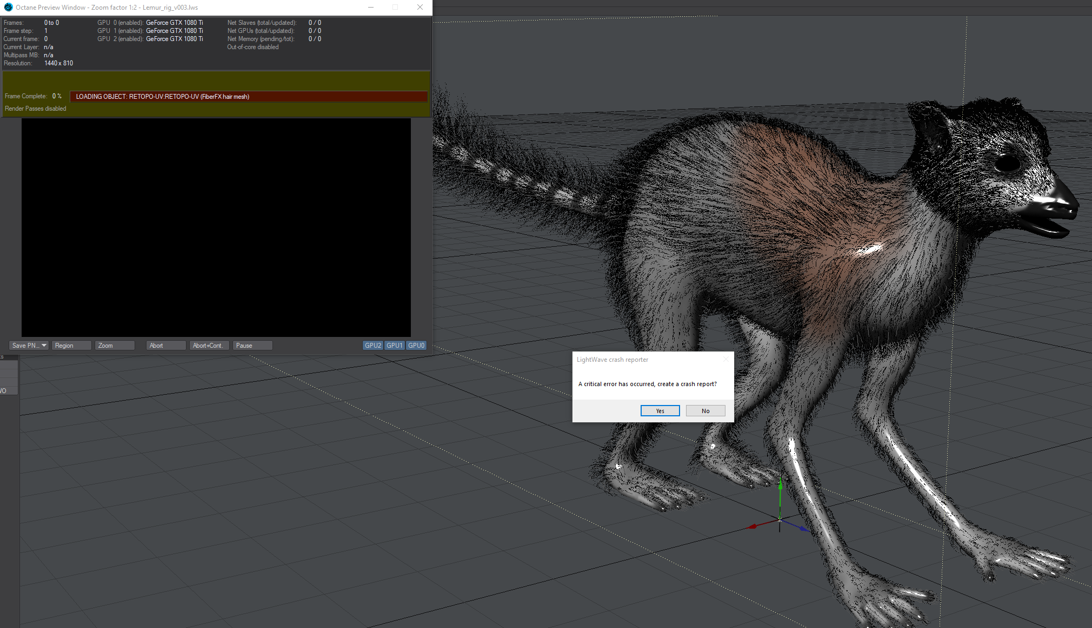Close the LightWave crash reporter dialog

tap(726, 360)
